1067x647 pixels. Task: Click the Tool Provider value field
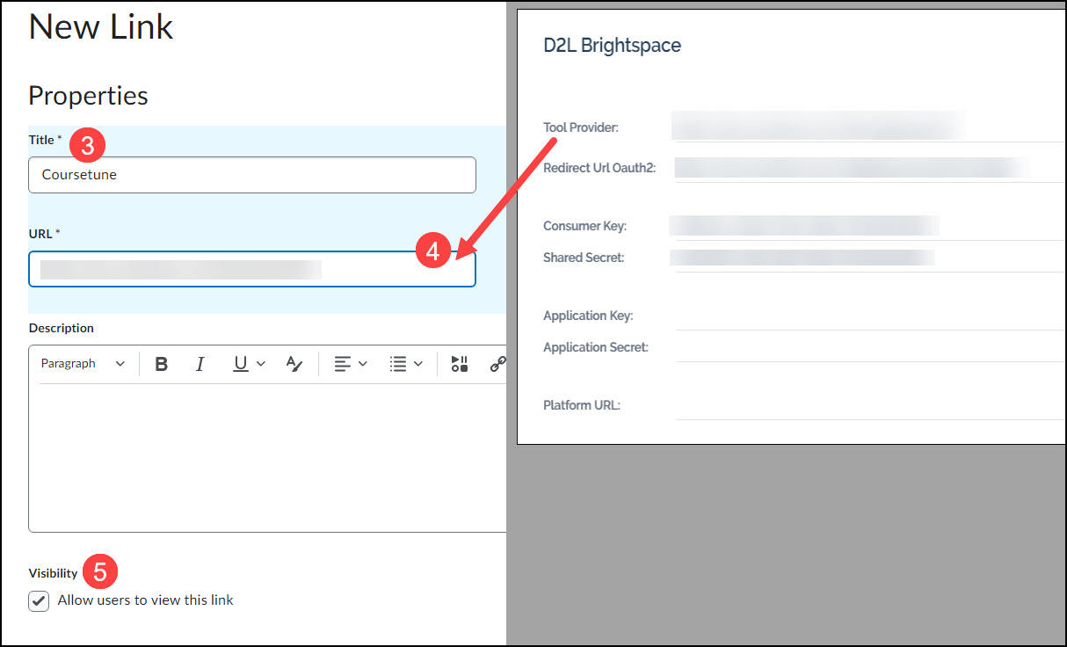pyautogui.click(x=870, y=127)
